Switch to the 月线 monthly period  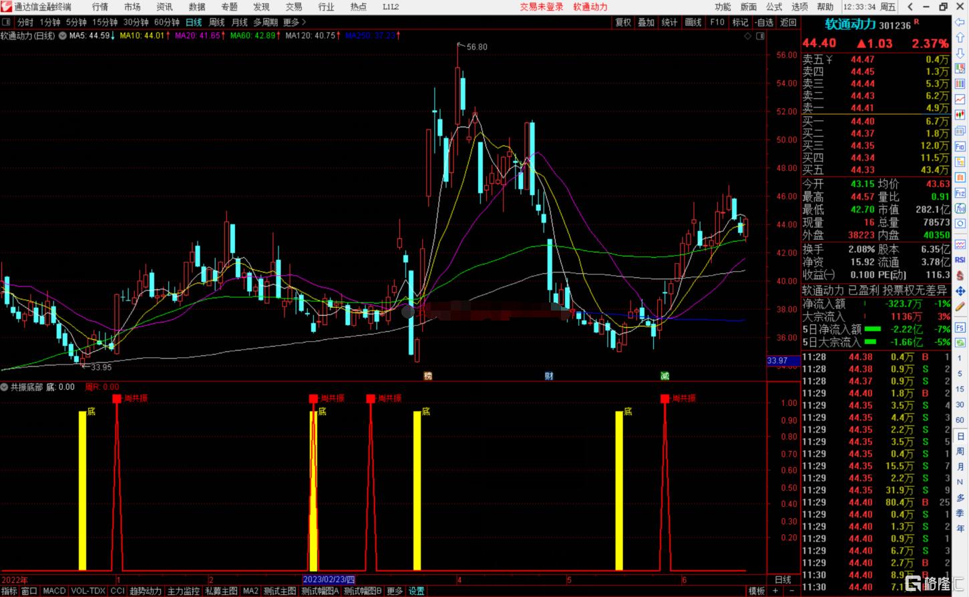coord(240,22)
